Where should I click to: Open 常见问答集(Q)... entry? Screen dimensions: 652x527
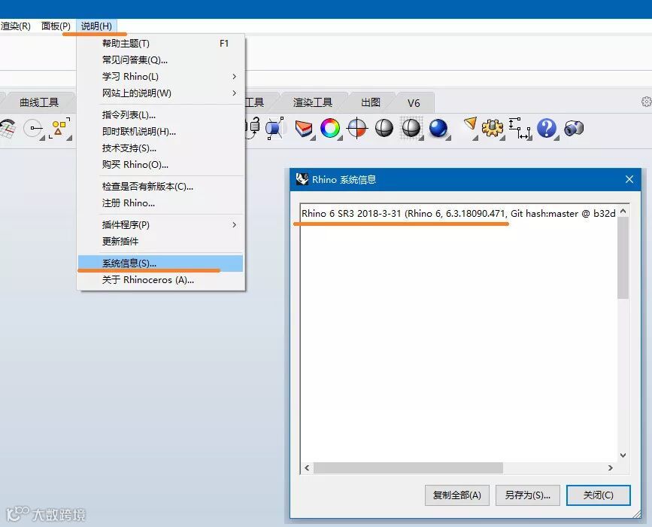pyautogui.click(x=161, y=60)
